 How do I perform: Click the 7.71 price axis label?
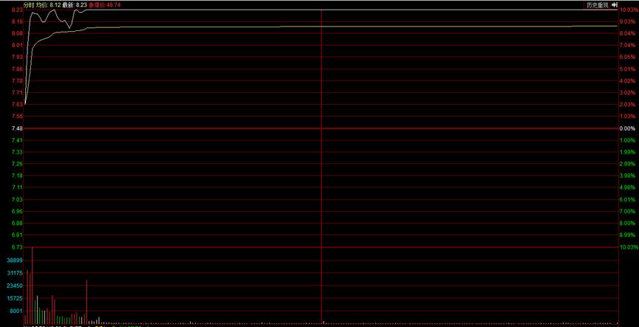17,93
